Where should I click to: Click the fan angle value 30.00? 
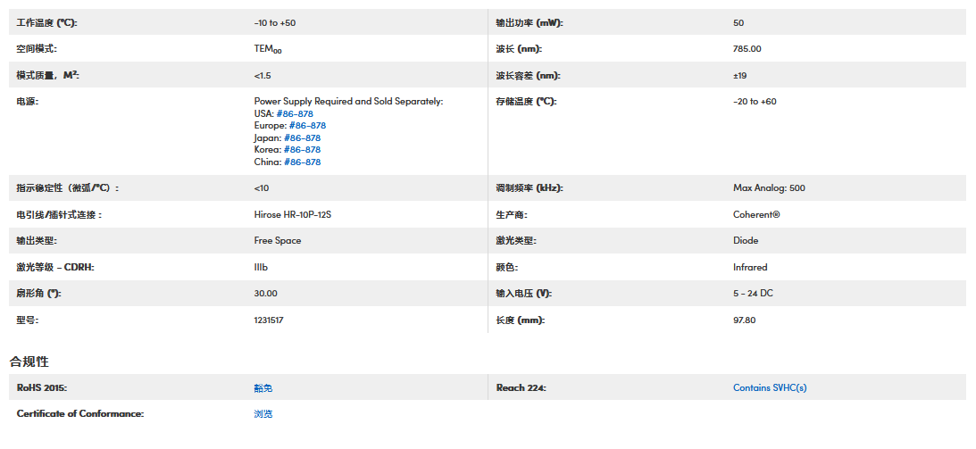click(x=265, y=293)
